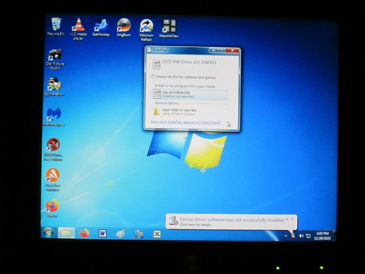This screenshot has width=365, height=274.
Task: Click the Show desktop strip at the taskbar edge
Action: click(334, 236)
